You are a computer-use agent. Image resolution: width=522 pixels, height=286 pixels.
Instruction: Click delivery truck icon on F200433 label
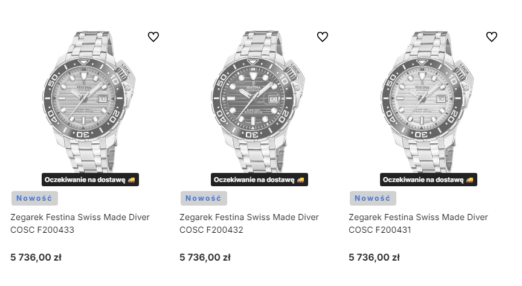coord(131,180)
